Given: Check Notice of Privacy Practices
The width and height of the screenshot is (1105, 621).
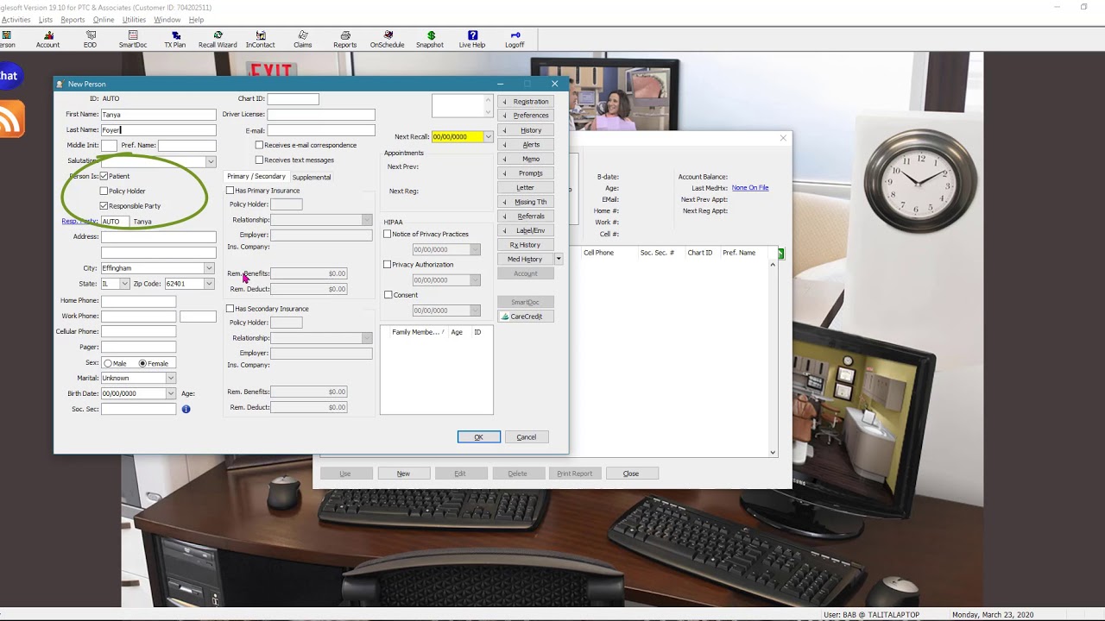Looking at the screenshot, I should pos(388,234).
